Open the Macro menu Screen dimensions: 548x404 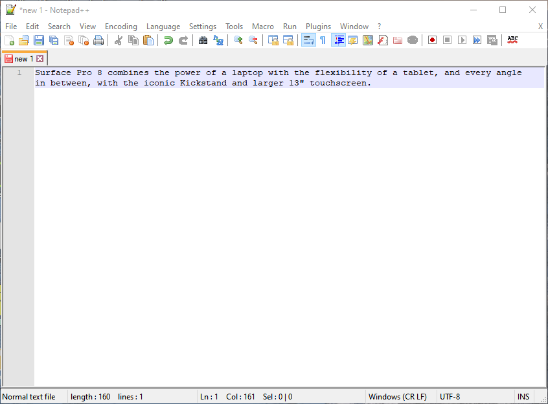[x=263, y=27]
